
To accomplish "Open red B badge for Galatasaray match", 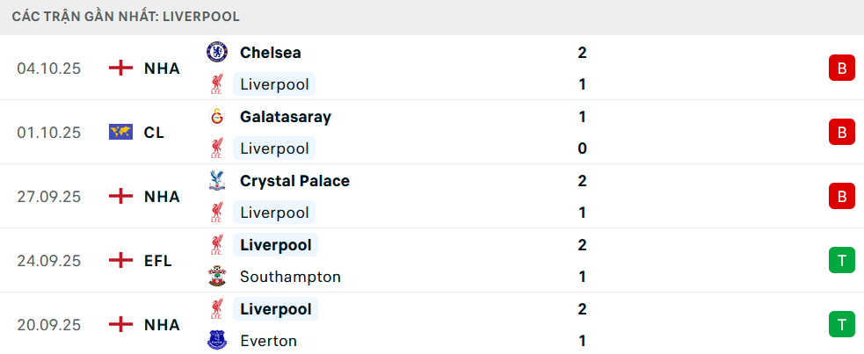I will 841,133.
